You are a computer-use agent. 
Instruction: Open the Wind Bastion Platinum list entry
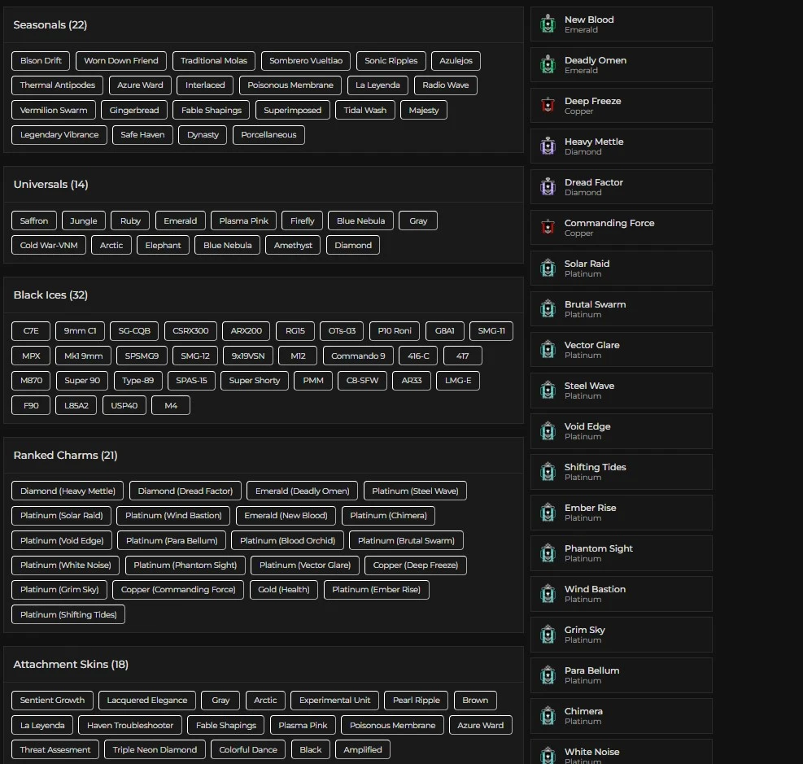(x=621, y=594)
